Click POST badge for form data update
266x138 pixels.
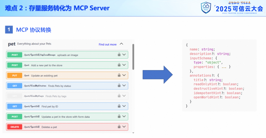(15, 117)
